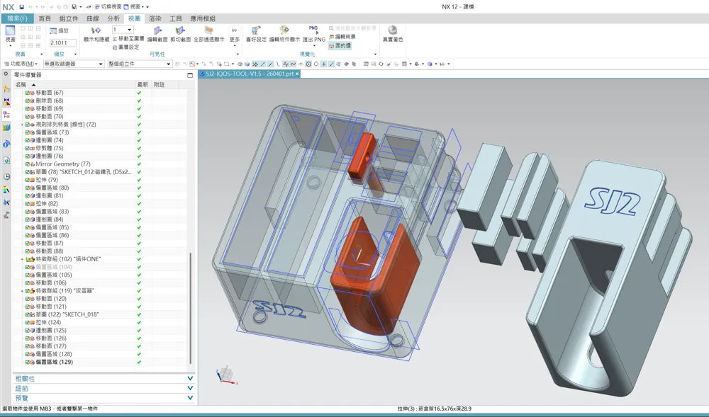Switch to the 工具 tools tab
The width and height of the screenshot is (709, 417).
click(x=175, y=18)
